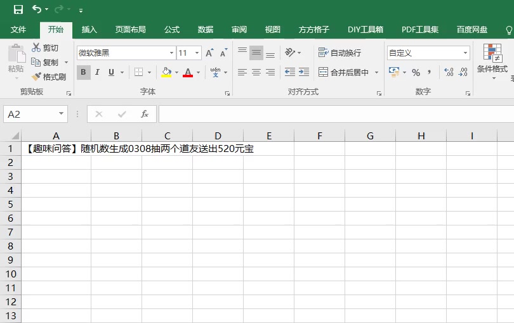Click the Cut (剪切) scissors icon
Screen dimensions: 514x323
click(36, 47)
